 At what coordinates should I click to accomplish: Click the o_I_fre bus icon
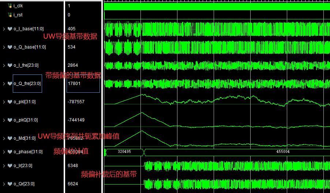pyautogui.click(x=10, y=65)
